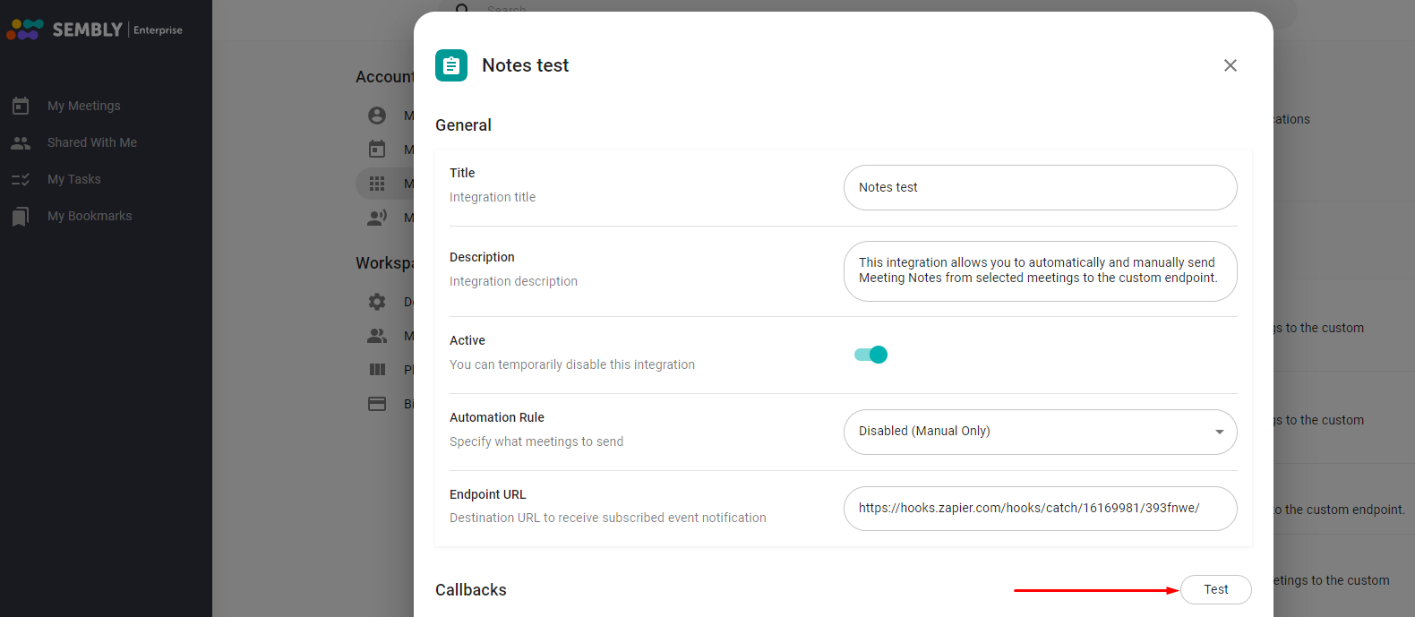
Task: Toggle the Active integration switch
Action: (870, 355)
